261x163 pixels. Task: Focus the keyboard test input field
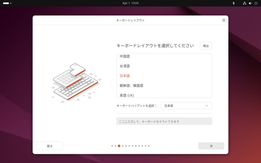click(164, 121)
